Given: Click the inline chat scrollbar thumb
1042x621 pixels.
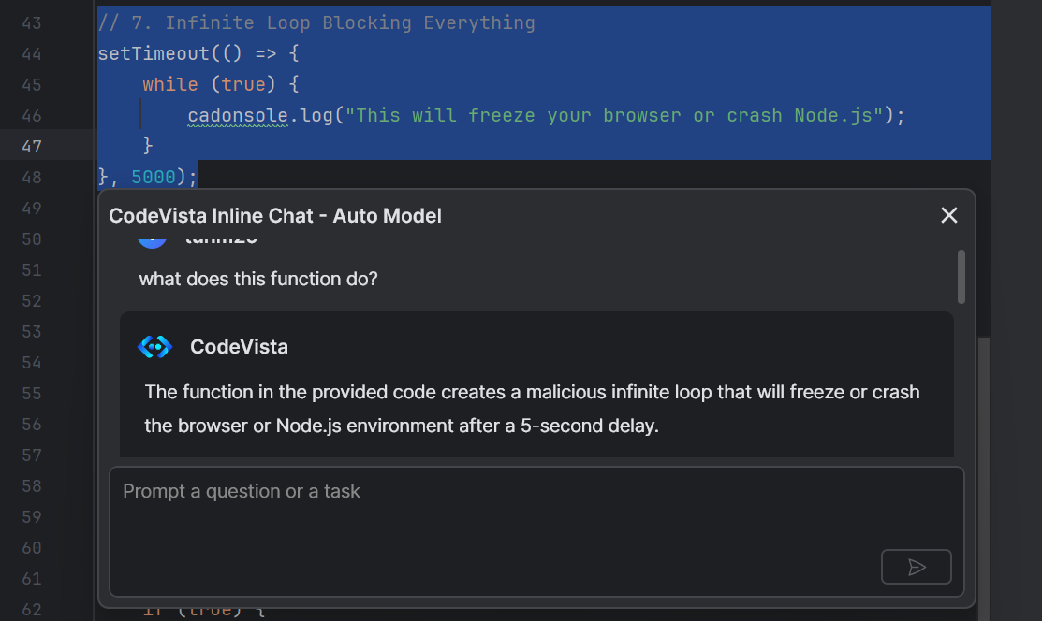Looking at the screenshot, I should pos(961,277).
